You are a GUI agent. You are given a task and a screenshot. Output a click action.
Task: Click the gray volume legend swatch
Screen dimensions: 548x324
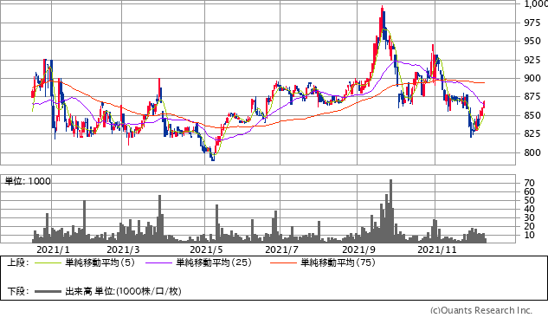pos(48,291)
